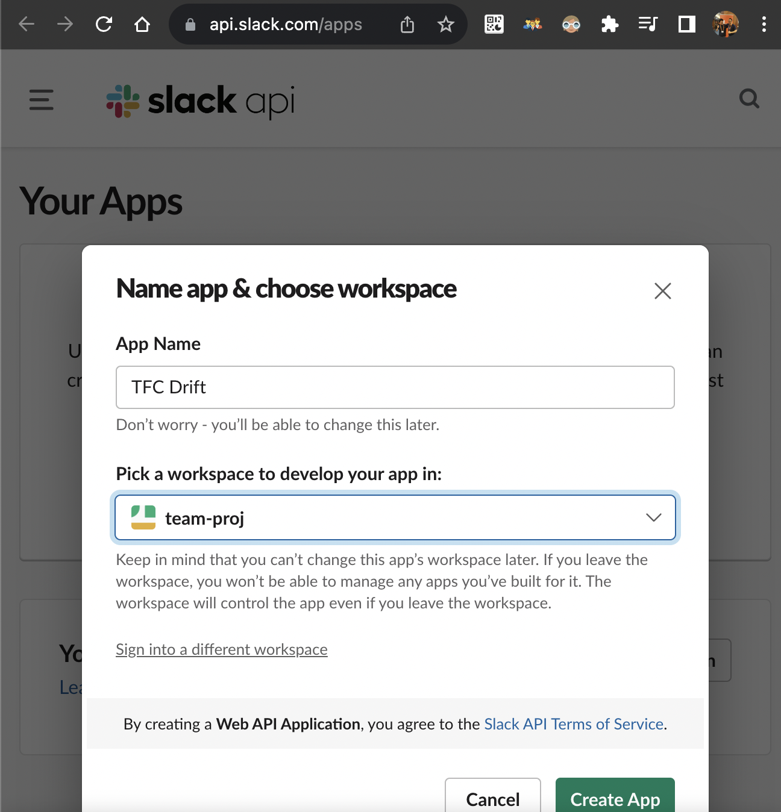The height and width of the screenshot is (812, 781).
Task: Click the lock icon for site info
Action: coord(190,25)
